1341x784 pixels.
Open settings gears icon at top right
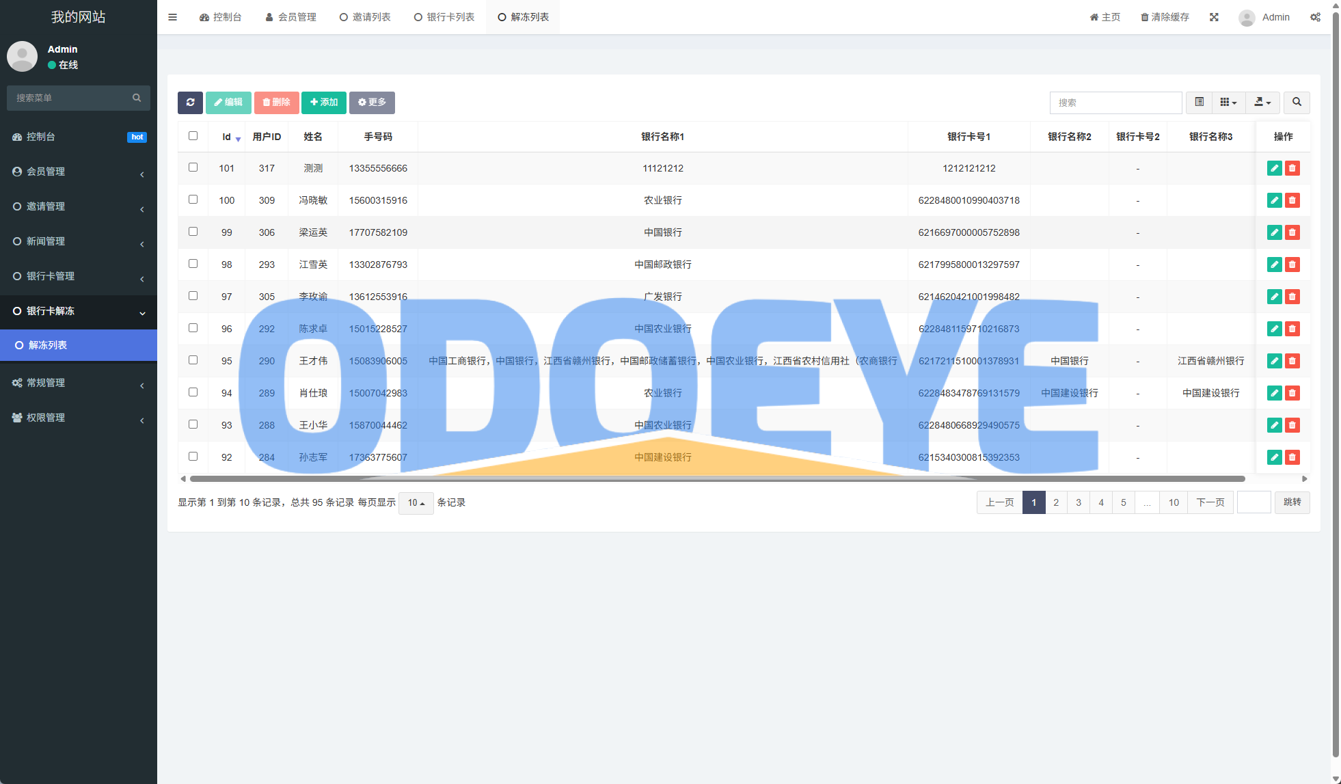(x=1315, y=17)
